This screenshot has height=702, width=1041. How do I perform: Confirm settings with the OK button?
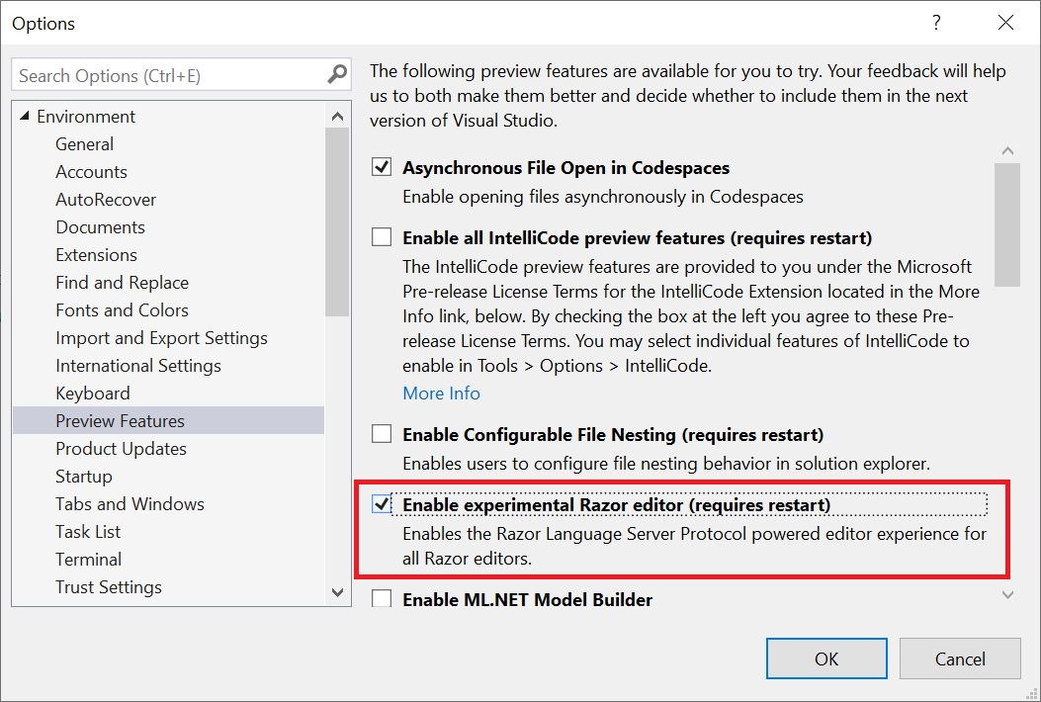(826, 658)
